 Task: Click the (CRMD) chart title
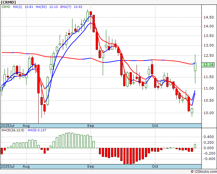tap(8, 2)
